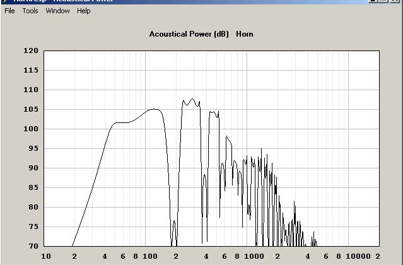Click the response curve peak near 300 Hz
Screen dimensions: 403x265
pyautogui.click(x=192, y=98)
